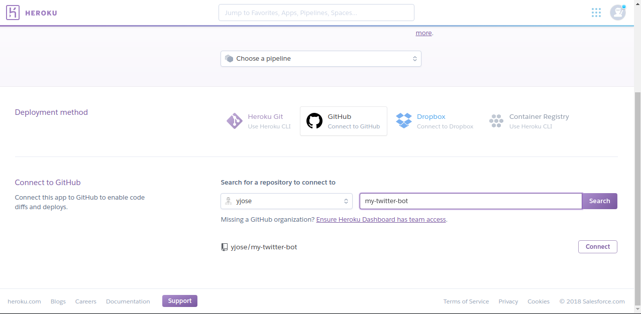Open the yjose GitHub account dropdown
Viewport: 641px width, 314px height.
287,201
